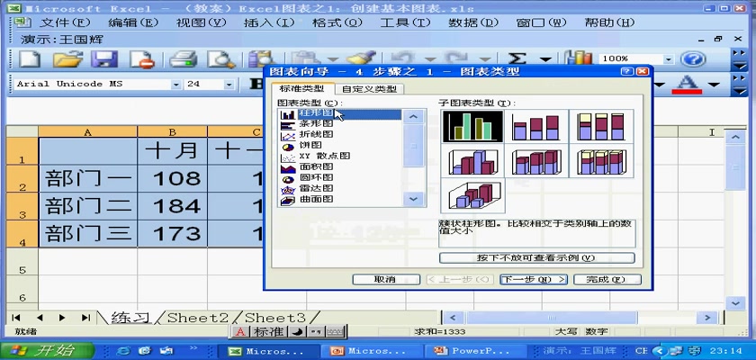Switch to the 自定义类型 tab
Image resolution: width=756 pixels, height=360 pixels.
369,89
